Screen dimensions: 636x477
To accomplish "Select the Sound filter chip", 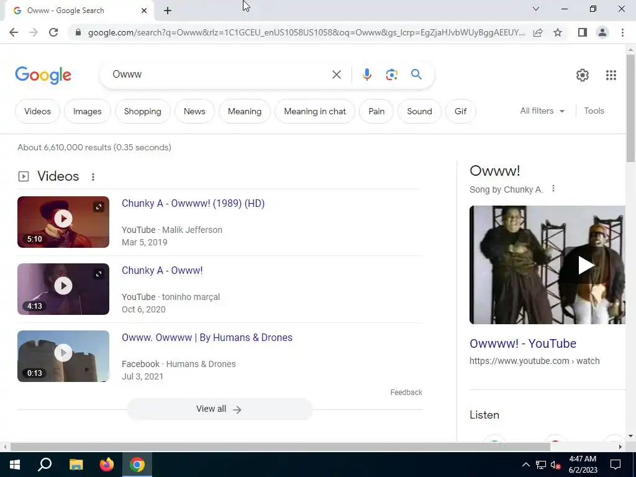I will [419, 111].
